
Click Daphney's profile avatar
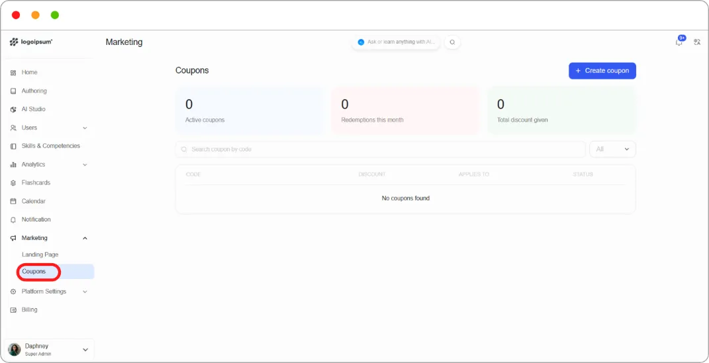click(15, 350)
